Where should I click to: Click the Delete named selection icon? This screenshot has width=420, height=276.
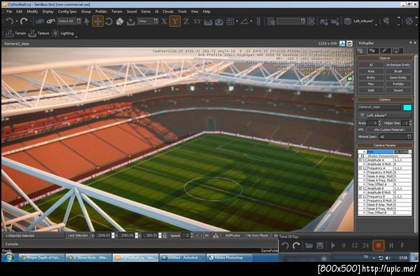(x=311, y=21)
